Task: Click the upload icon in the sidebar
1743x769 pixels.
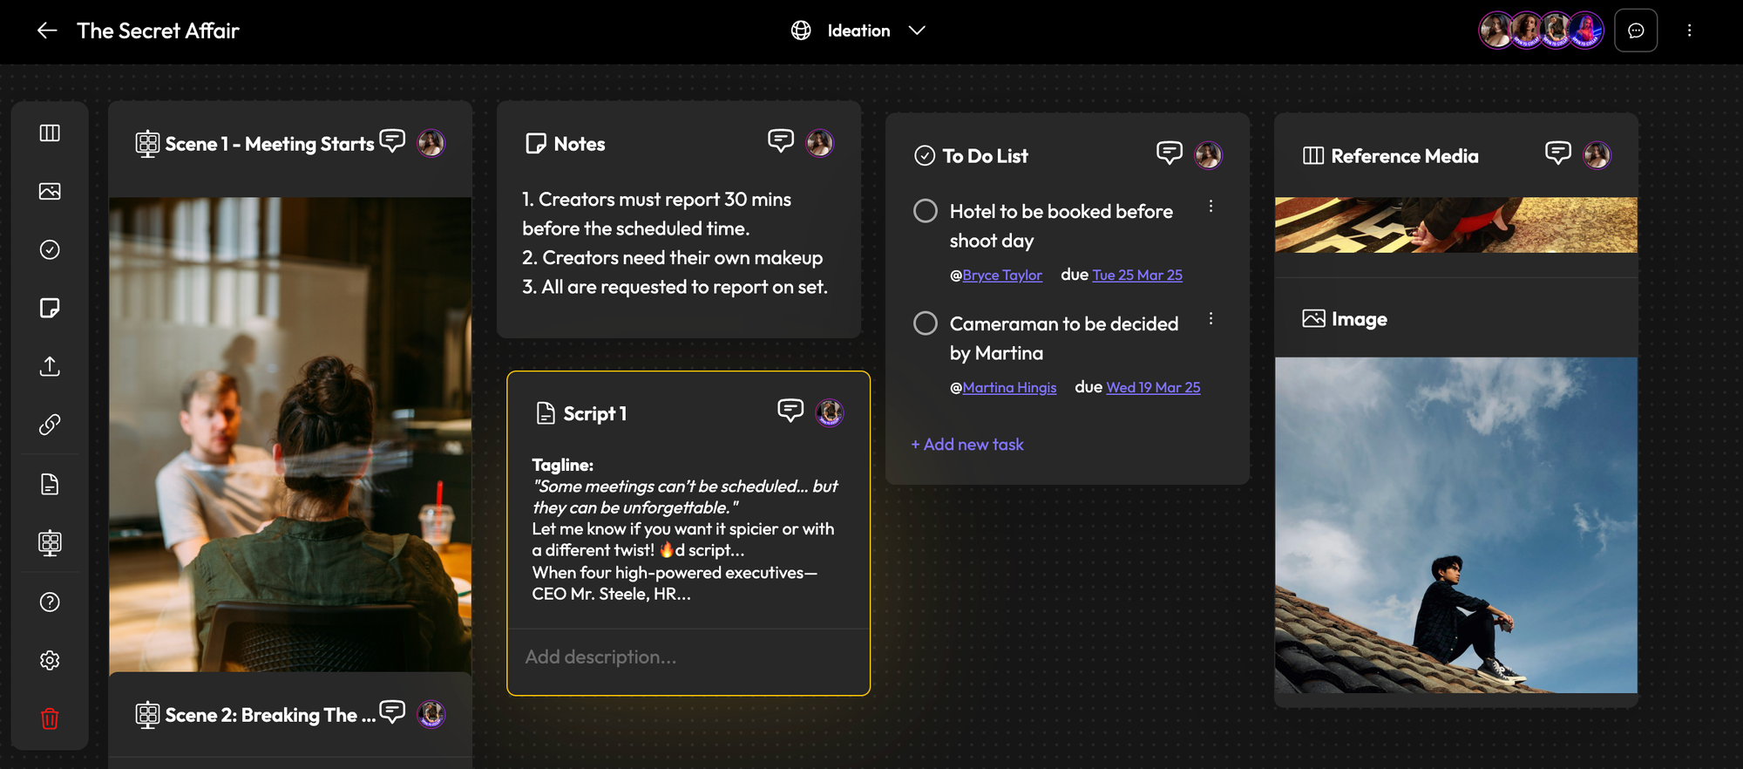Action: tap(50, 366)
